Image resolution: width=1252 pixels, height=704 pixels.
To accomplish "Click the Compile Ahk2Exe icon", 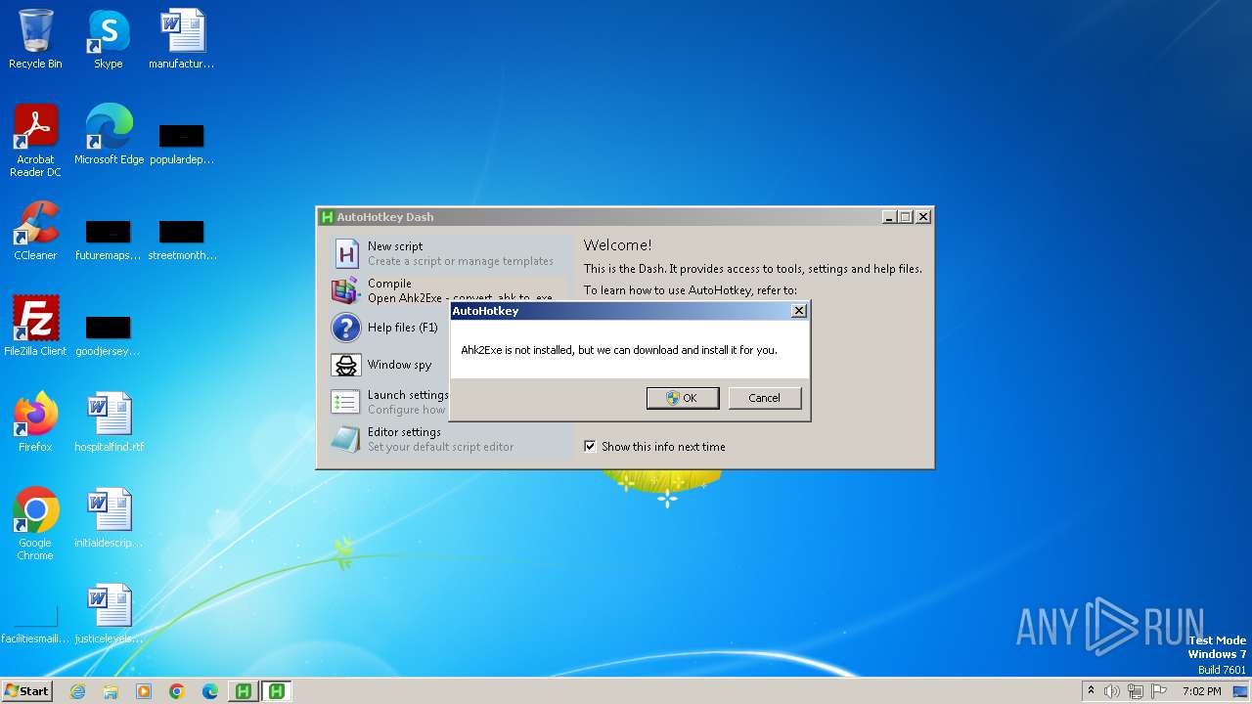I will (x=346, y=290).
